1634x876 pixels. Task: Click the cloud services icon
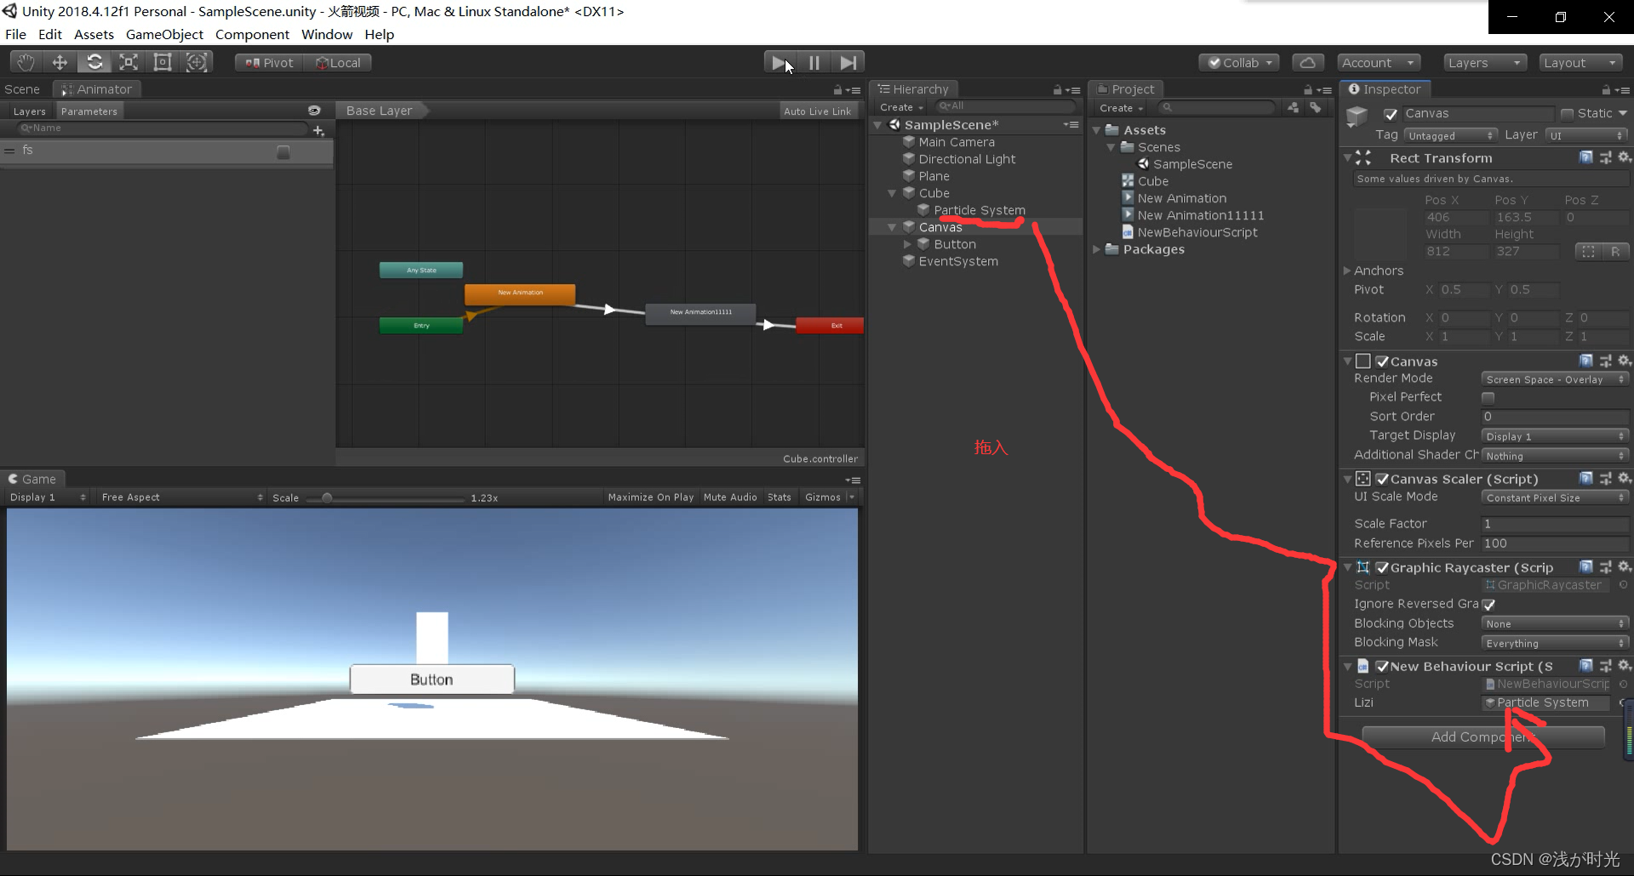1308,62
